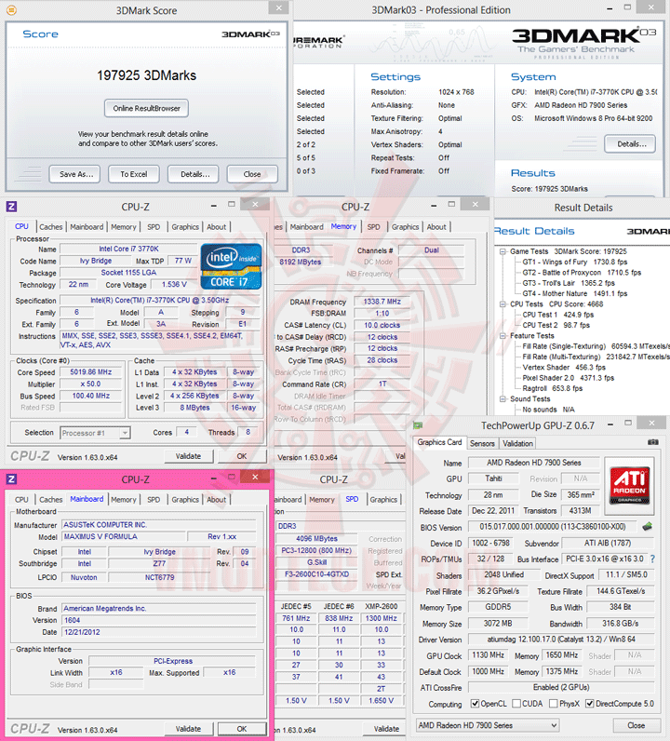This screenshot has width=670, height=741.
Task: Select the Vertex Shader result row
Action: [564, 367]
